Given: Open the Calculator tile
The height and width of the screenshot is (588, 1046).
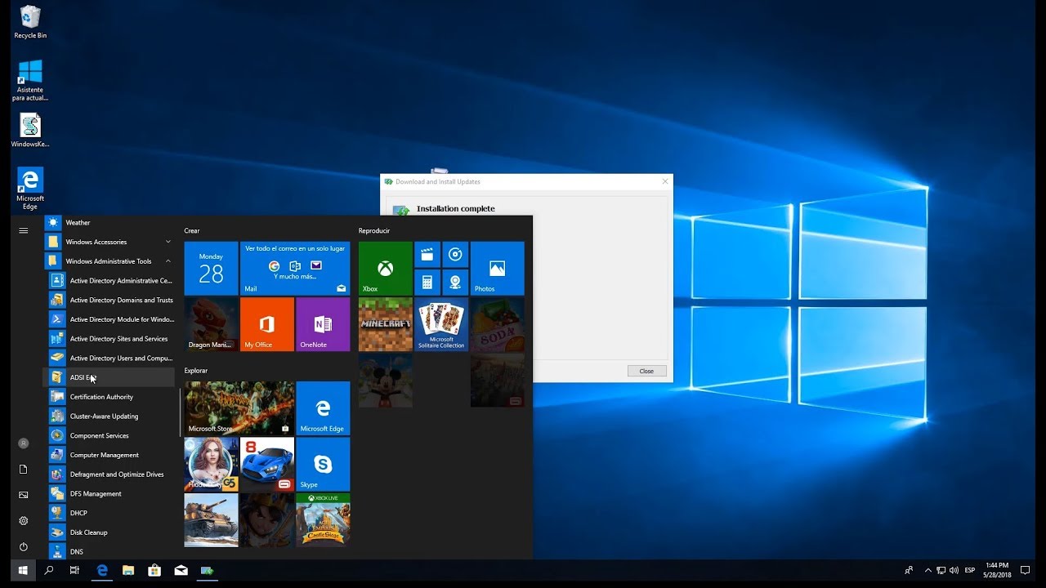Looking at the screenshot, I should click(x=427, y=283).
